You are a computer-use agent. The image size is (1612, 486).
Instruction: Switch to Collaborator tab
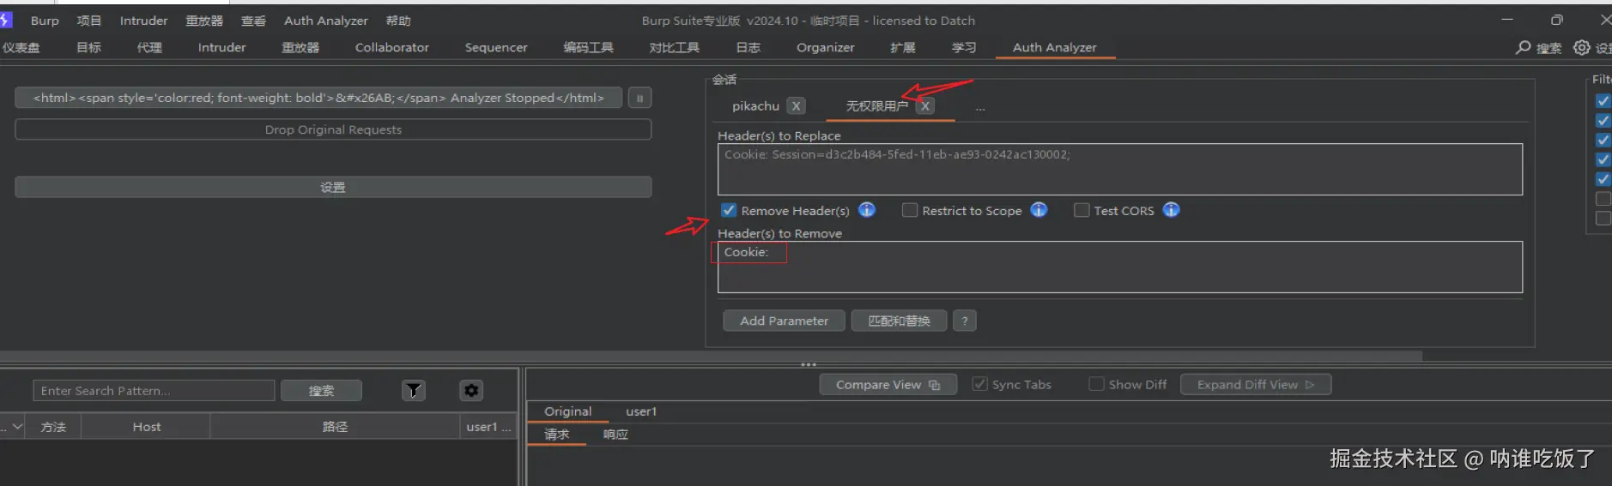392,48
